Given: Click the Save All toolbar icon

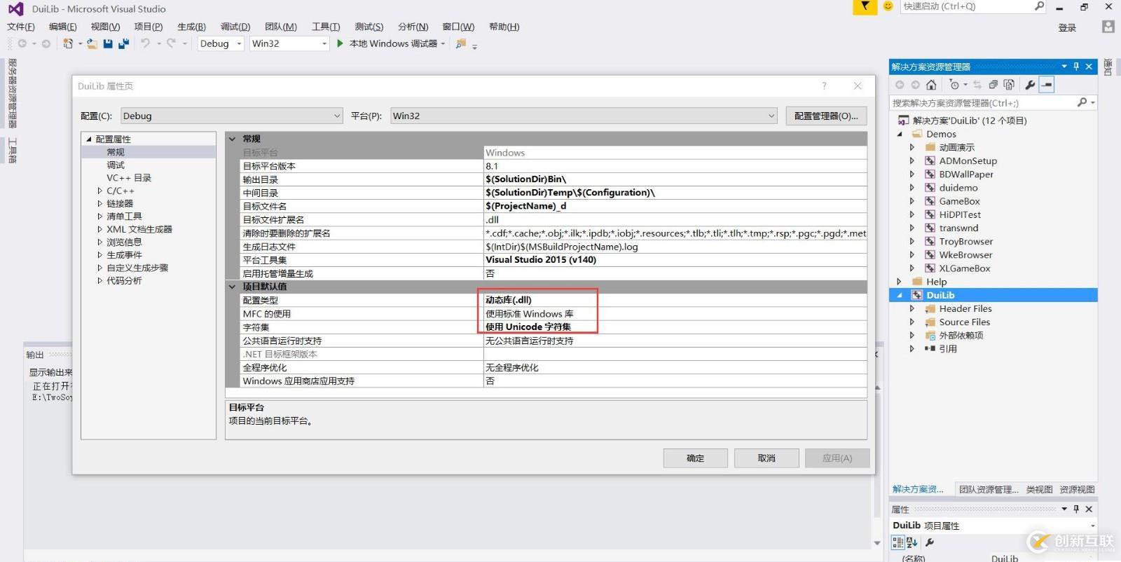Looking at the screenshot, I should (x=124, y=43).
